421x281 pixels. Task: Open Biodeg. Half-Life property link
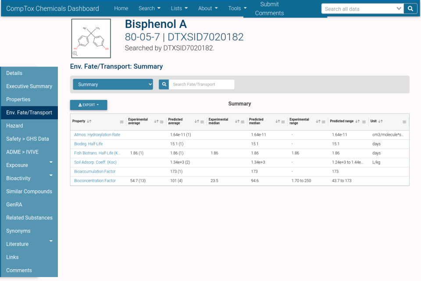click(88, 144)
